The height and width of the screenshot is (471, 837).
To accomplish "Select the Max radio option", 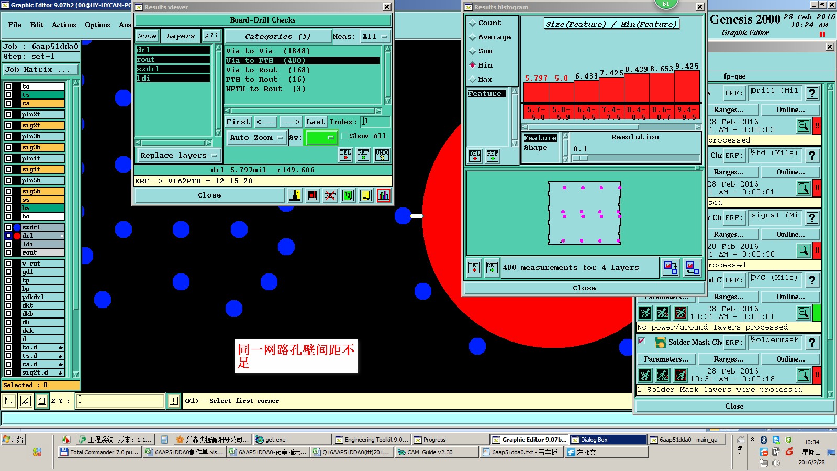I will coord(473,80).
